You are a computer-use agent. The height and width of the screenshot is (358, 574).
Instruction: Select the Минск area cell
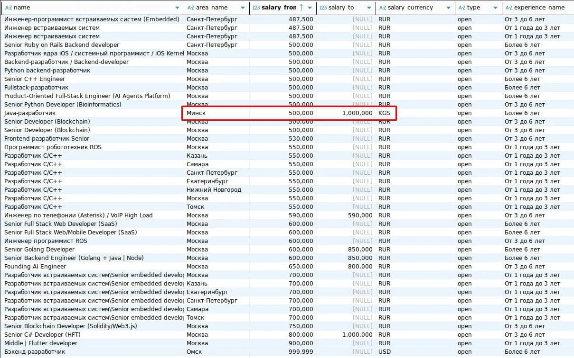coord(196,113)
